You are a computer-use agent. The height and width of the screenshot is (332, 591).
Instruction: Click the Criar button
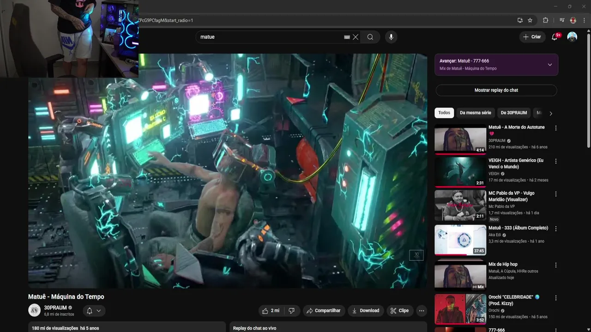[532, 37]
